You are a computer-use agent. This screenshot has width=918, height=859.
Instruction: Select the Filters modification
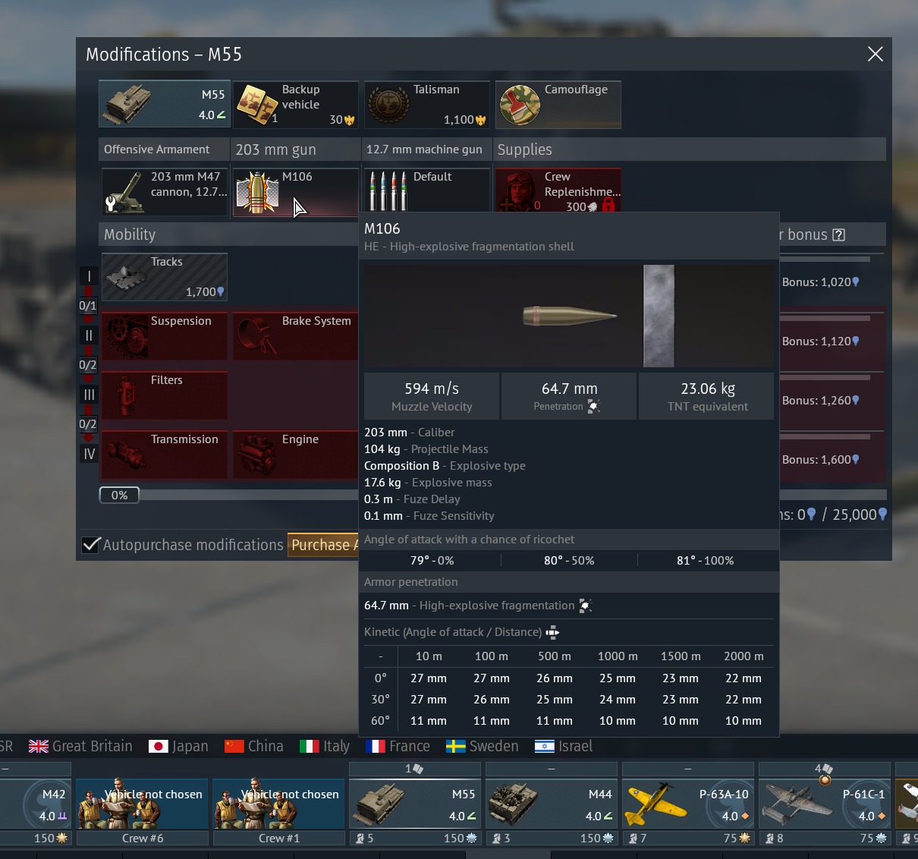point(165,395)
